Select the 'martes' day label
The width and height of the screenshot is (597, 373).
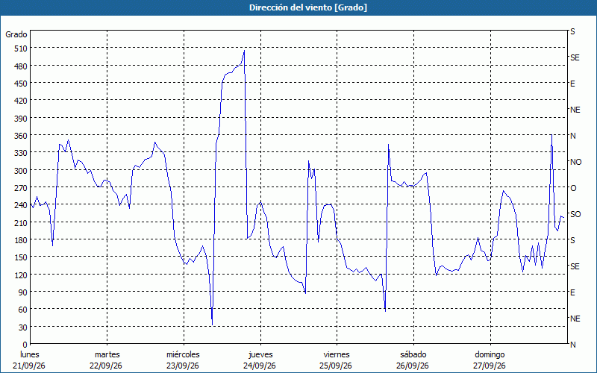(x=107, y=354)
